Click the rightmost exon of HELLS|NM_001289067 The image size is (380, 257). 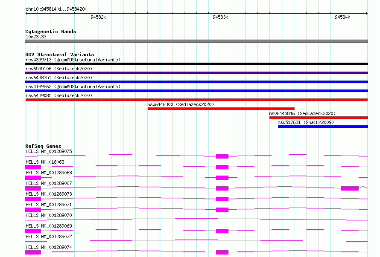350,188
